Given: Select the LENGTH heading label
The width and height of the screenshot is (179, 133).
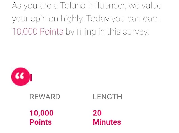Looking at the screenshot, I should tap(107, 97).
